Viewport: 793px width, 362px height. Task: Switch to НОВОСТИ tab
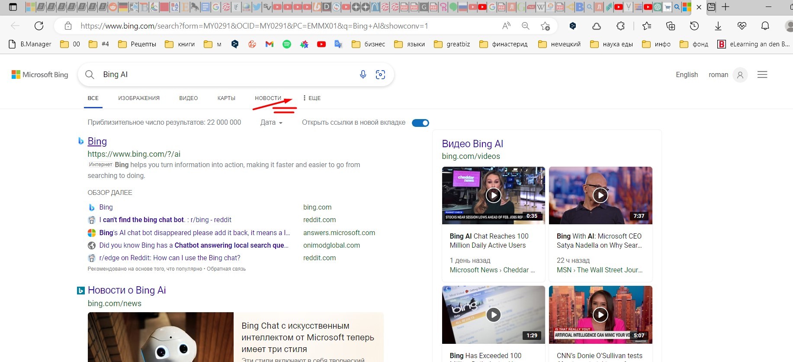(x=268, y=98)
